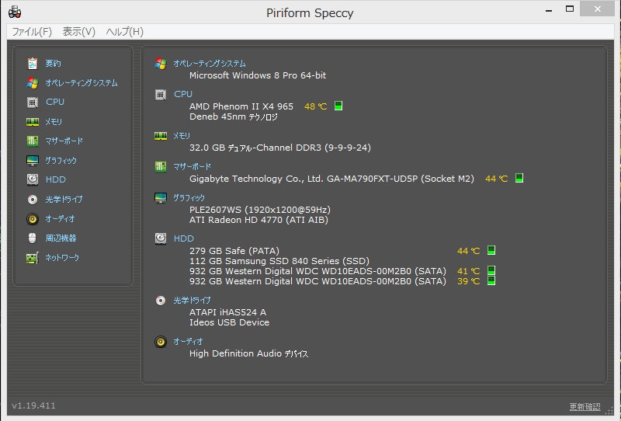Image resolution: width=621 pixels, height=421 pixels.
Task: Click the オペレーティングシステム heading in summary
Action: click(x=209, y=64)
